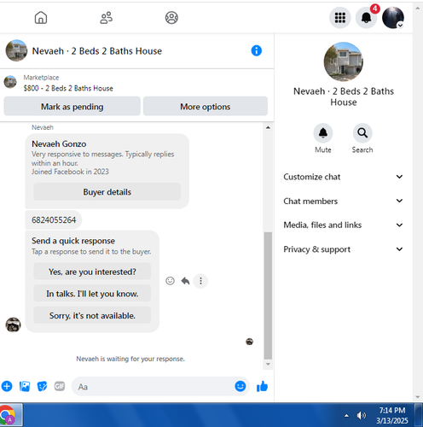Search in conversation with magnifier icon
The image size is (423, 427).
tap(362, 133)
